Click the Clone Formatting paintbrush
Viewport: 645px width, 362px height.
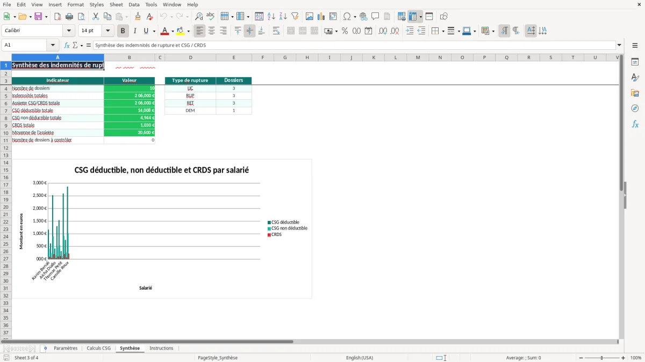click(x=138, y=17)
